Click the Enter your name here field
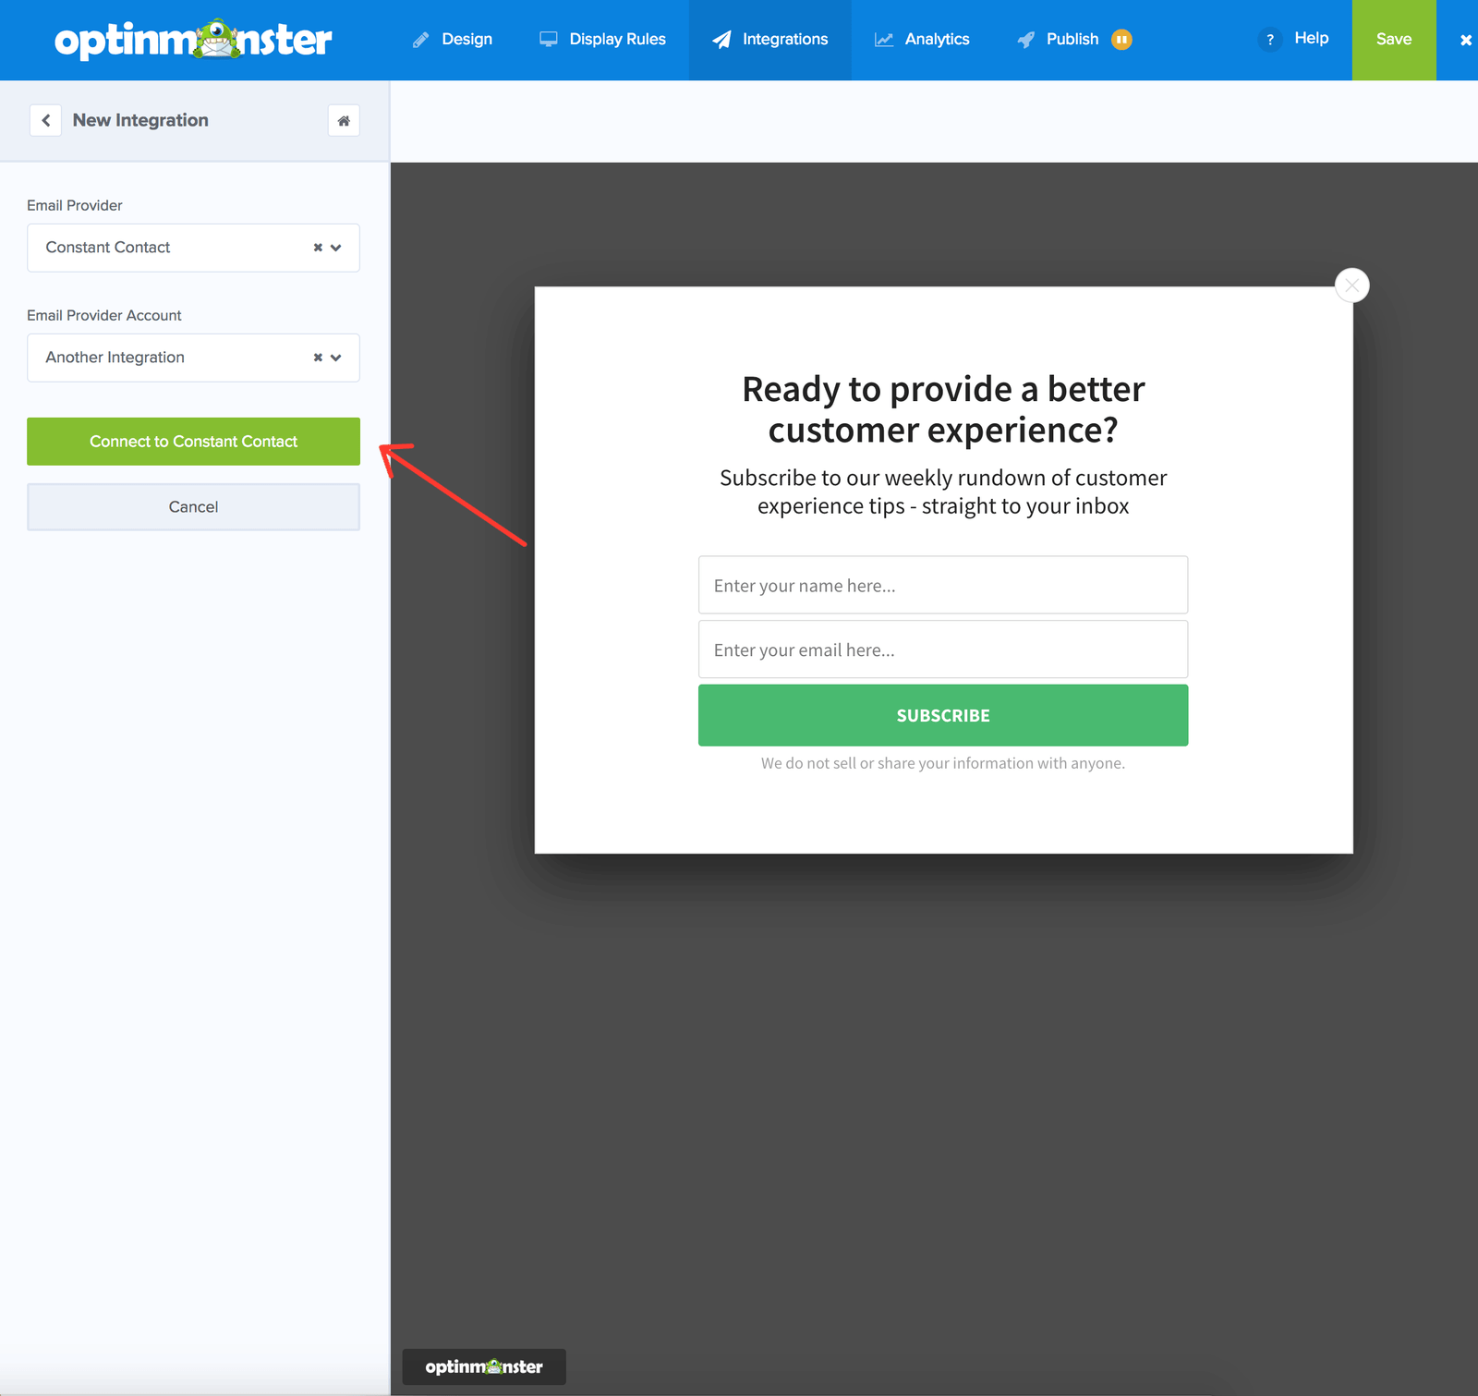Screen dimensions: 1478x1396 point(943,585)
